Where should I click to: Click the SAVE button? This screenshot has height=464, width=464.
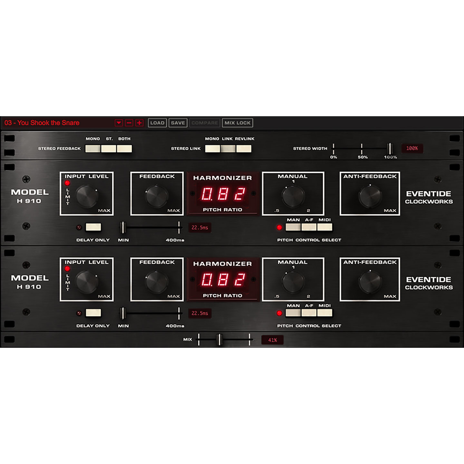(x=178, y=123)
